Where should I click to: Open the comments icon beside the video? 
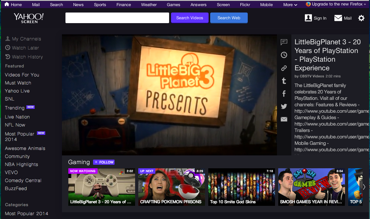[284, 42]
